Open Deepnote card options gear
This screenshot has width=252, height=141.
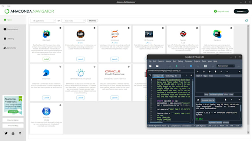[x=60, y=66]
